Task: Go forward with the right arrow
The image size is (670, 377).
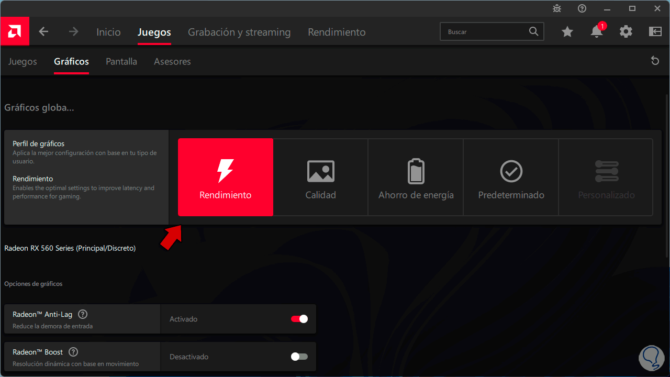Action: (x=74, y=32)
